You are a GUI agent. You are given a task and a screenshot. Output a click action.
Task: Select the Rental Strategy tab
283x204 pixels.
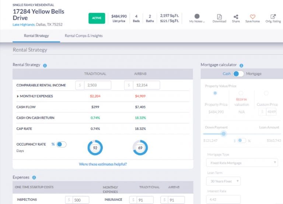click(x=36, y=36)
